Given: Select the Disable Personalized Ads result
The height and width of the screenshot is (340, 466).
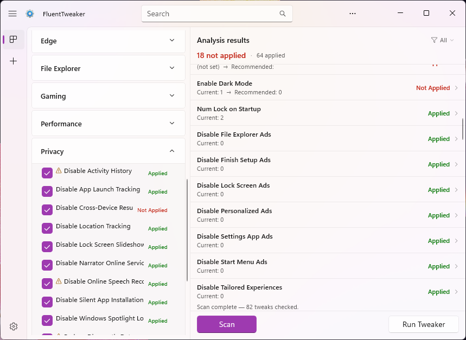Looking at the screenshot, I should click(328, 215).
